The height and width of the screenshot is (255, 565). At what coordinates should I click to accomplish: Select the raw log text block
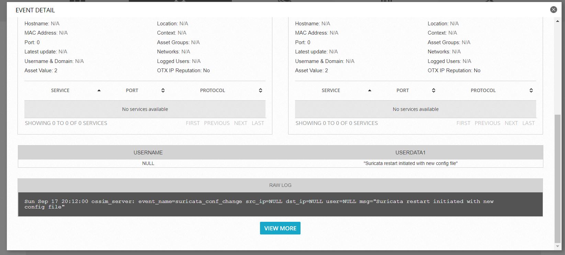[x=280, y=204]
